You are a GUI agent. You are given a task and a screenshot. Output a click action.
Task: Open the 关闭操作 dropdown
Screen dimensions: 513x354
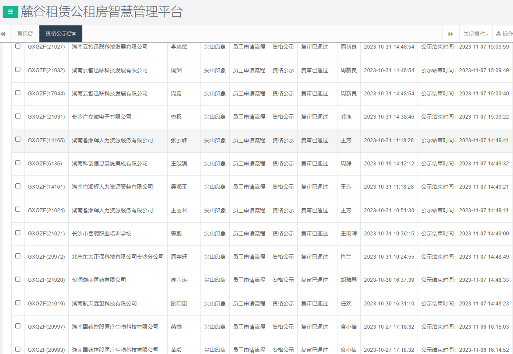point(476,34)
